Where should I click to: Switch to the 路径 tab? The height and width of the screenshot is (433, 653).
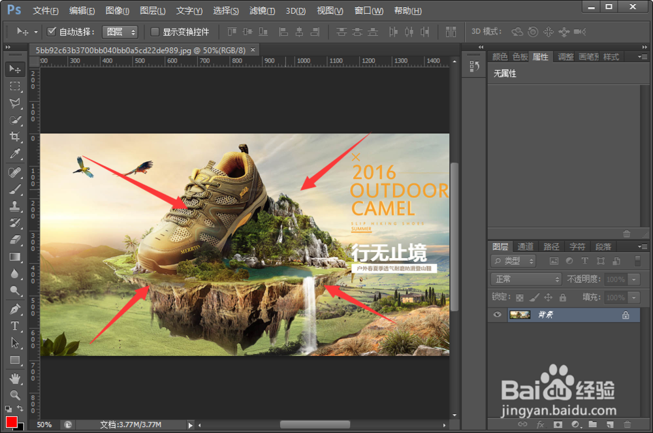(551, 246)
